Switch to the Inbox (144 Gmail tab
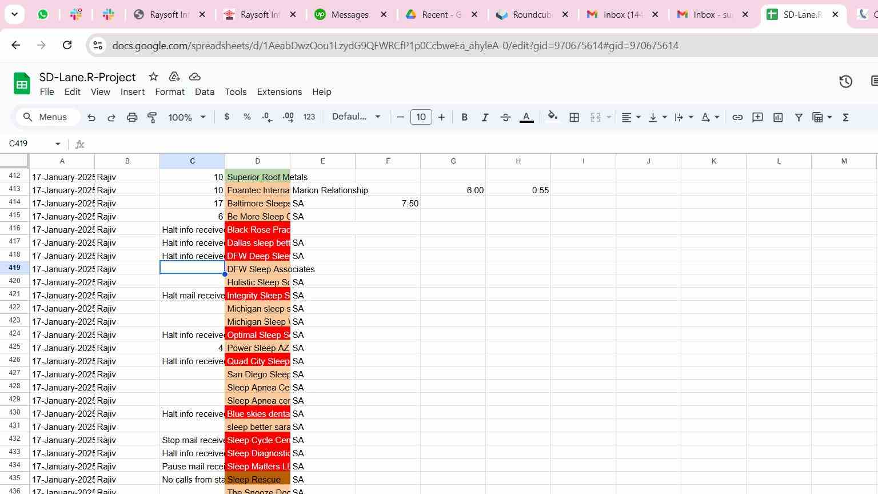Viewport: 878px width, 494px height. click(x=622, y=14)
